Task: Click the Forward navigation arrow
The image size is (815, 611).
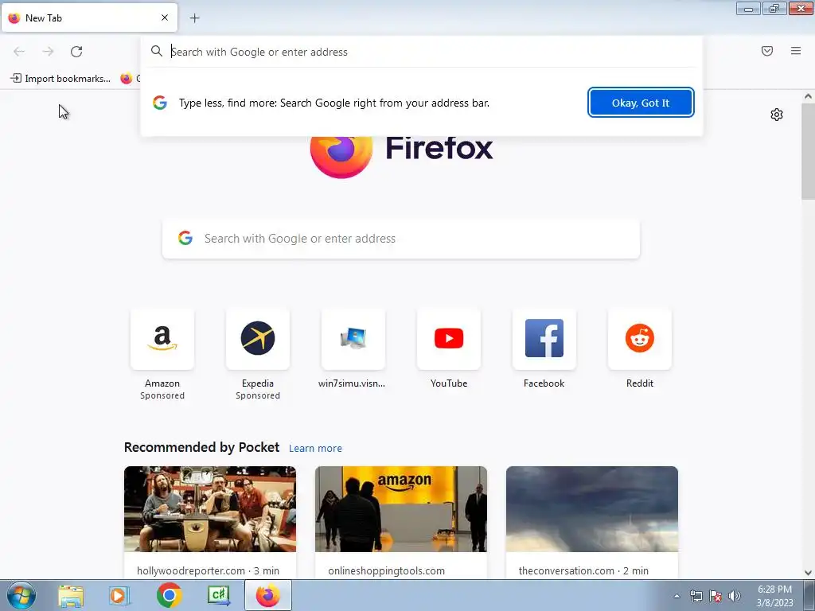Action: [48, 52]
